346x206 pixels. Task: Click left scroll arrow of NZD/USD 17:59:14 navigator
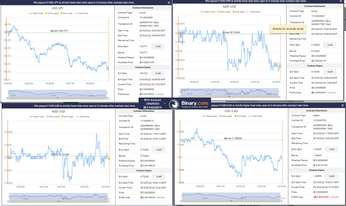[9, 201]
